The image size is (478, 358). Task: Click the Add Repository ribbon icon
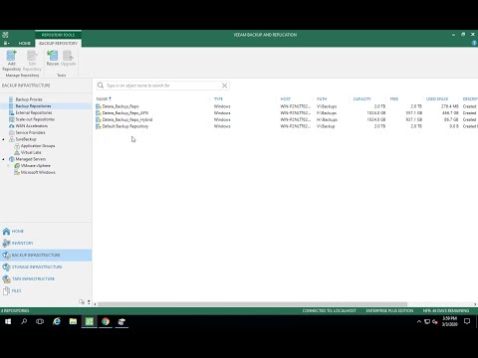(11, 61)
